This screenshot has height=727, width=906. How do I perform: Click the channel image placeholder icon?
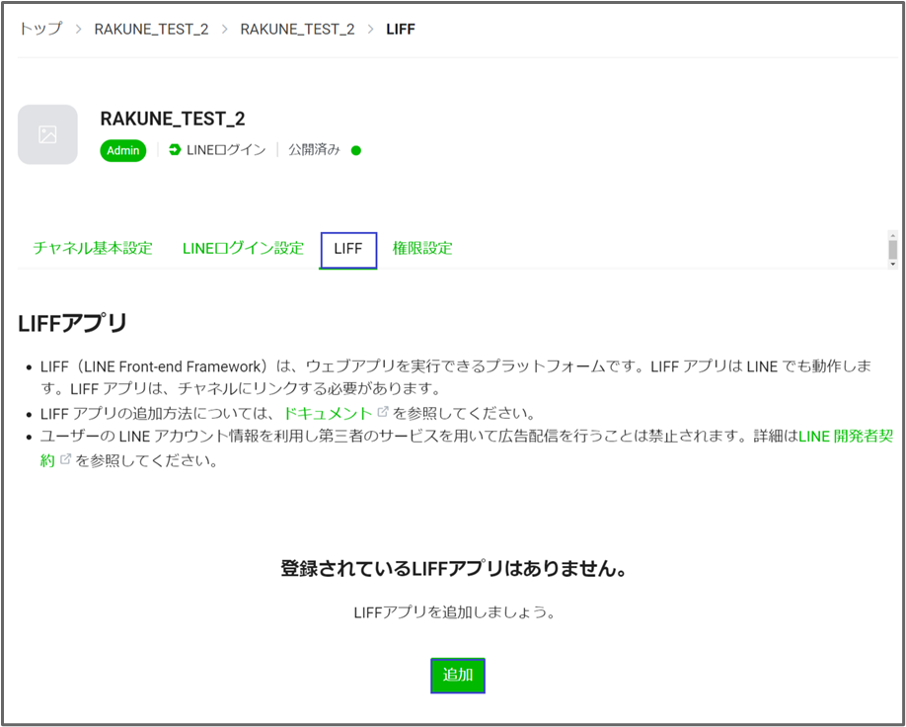pos(47,134)
